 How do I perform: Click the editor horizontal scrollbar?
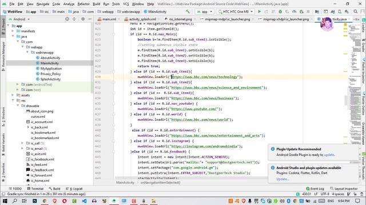point(192,178)
